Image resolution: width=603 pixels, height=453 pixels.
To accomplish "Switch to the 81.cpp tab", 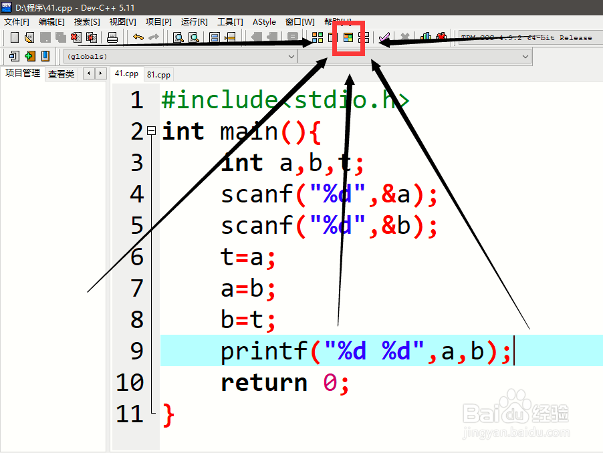I will coord(158,74).
